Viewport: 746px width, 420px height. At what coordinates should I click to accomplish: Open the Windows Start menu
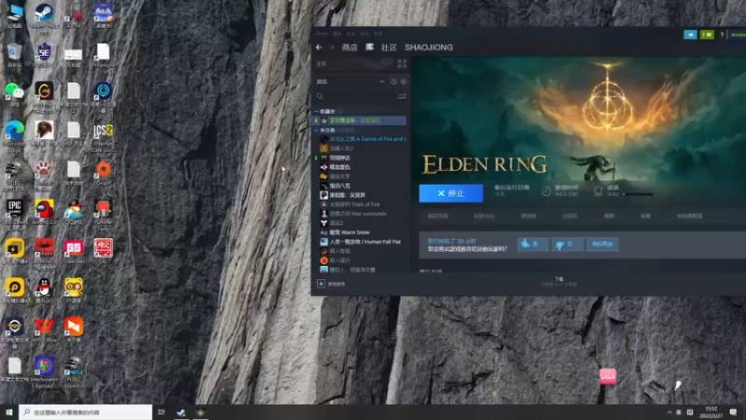click(9, 412)
